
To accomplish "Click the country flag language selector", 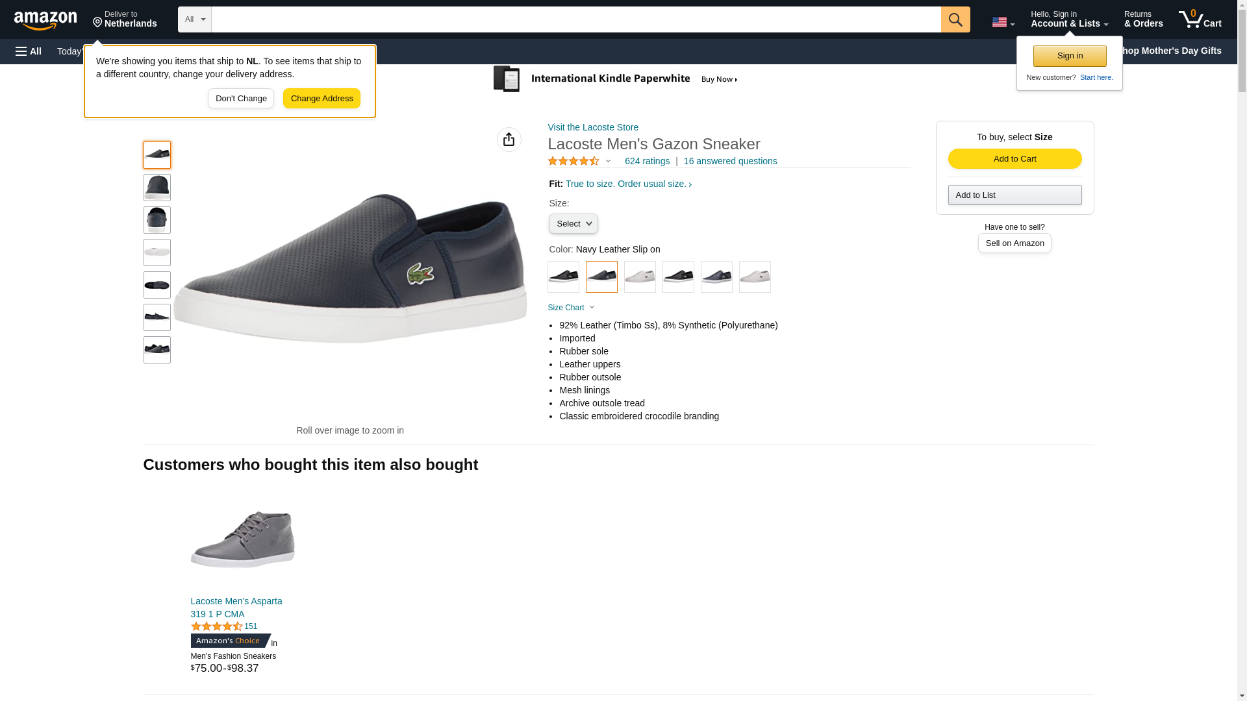I will [1003, 22].
